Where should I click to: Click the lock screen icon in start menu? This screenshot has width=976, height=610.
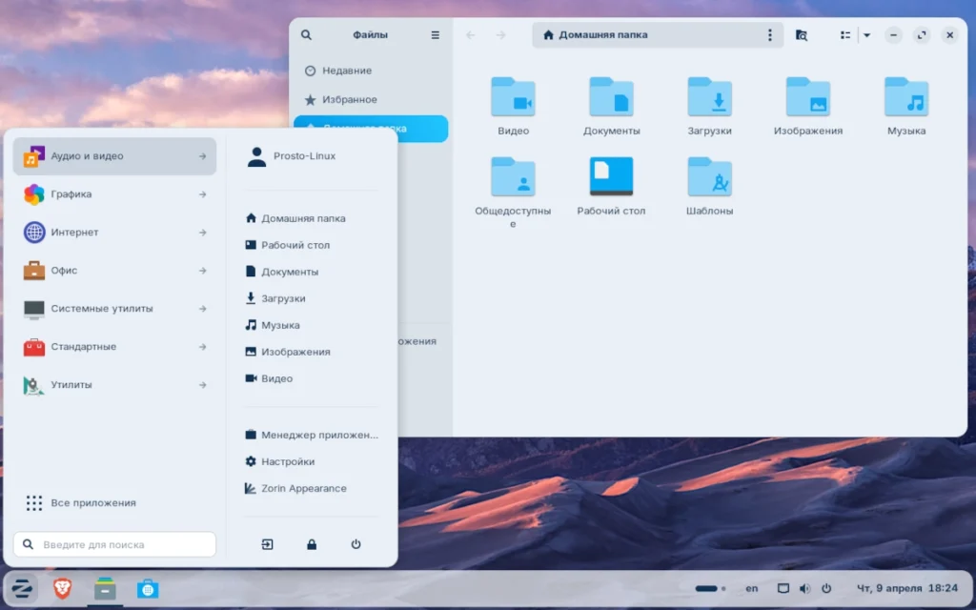pos(312,544)
